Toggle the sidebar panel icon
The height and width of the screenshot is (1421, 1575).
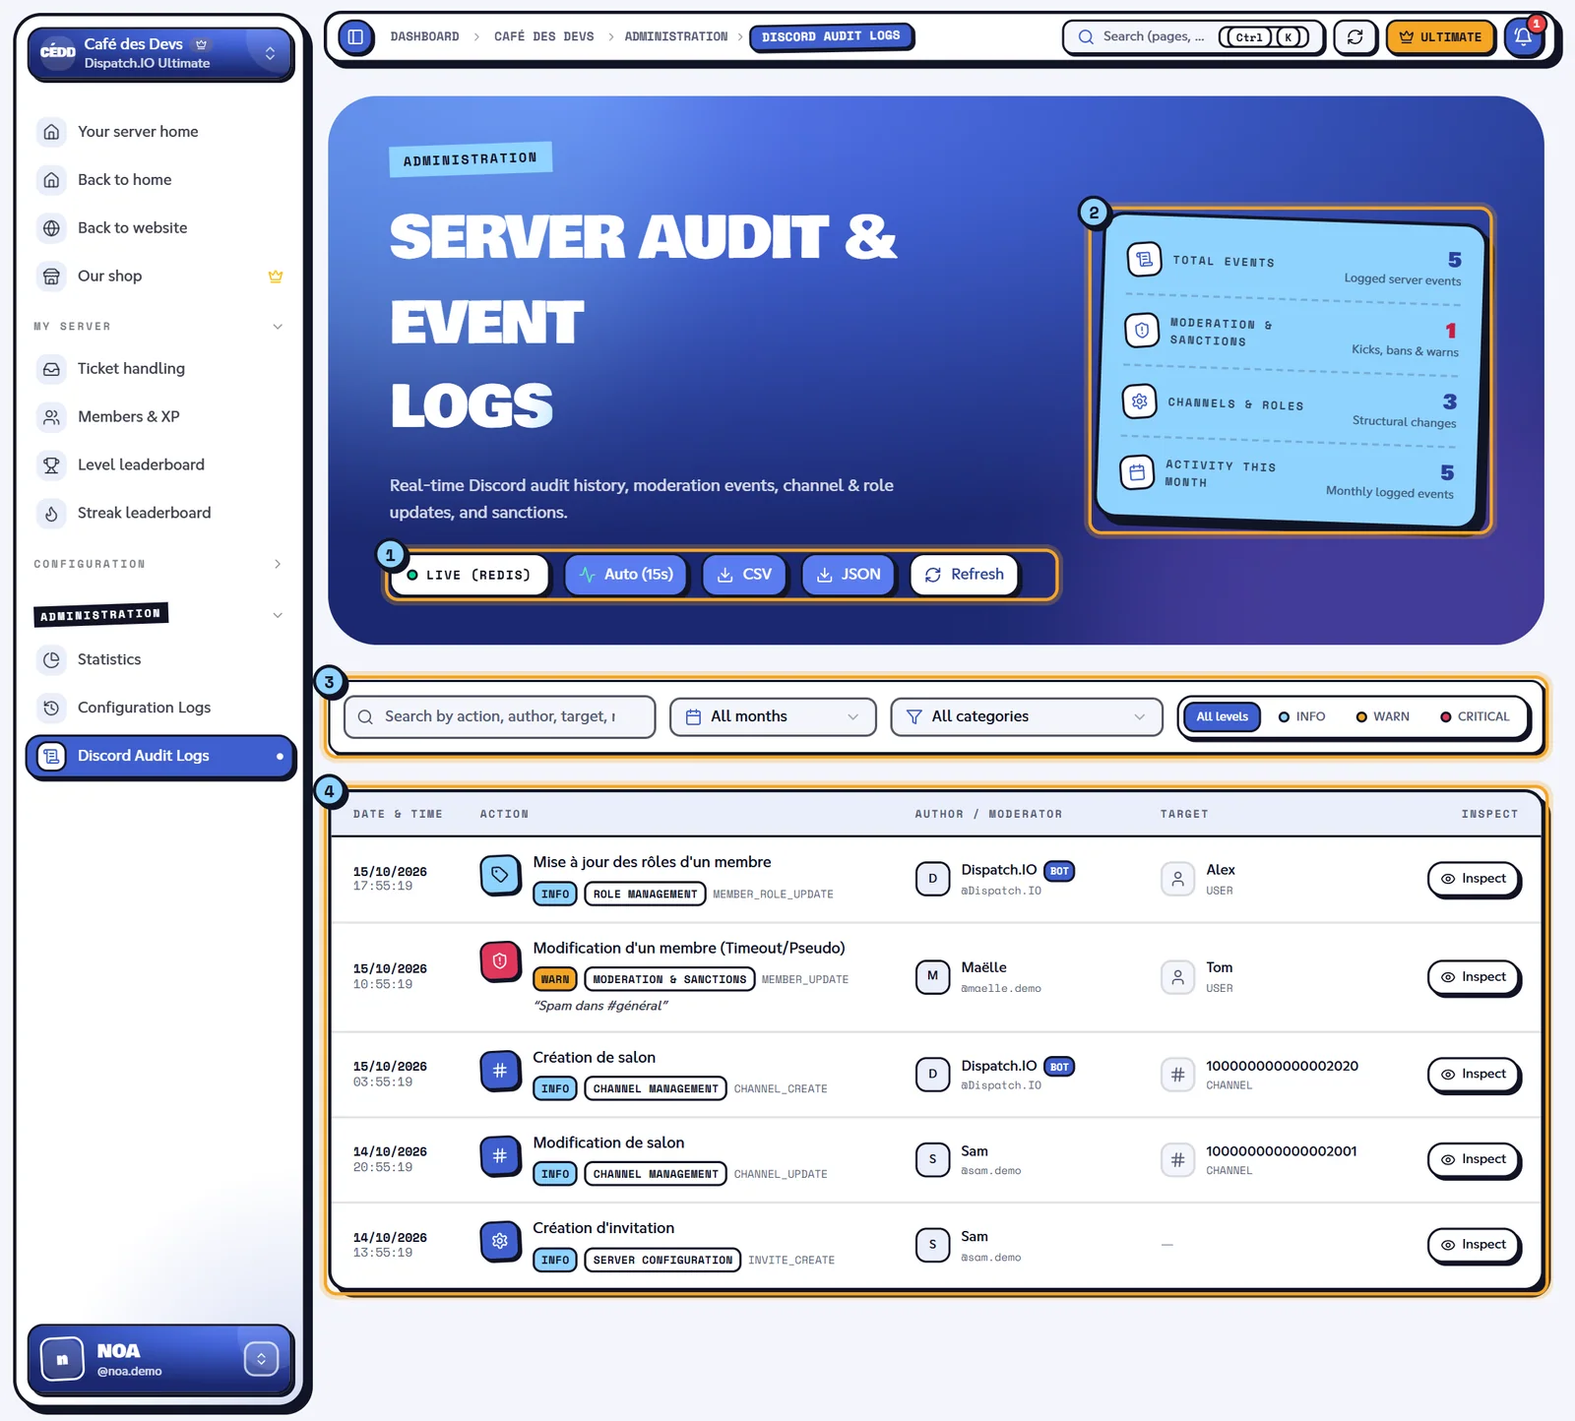coord(356,37)
